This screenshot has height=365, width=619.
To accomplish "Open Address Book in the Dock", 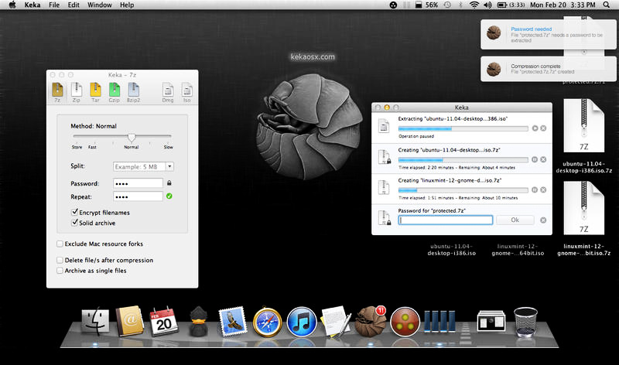I will pos(129,321).
